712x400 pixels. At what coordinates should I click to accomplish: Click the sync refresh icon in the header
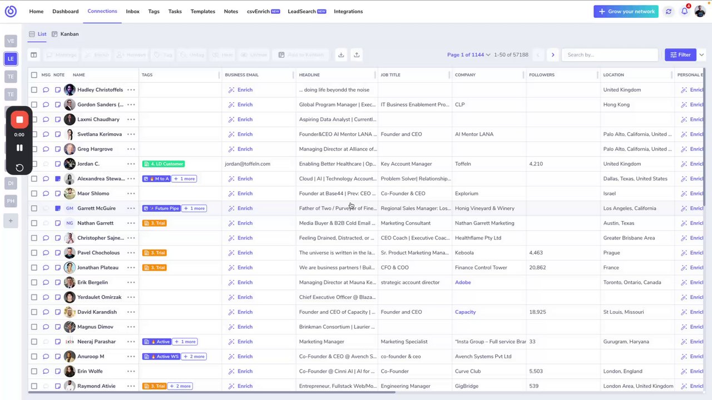tap(669, 11)
